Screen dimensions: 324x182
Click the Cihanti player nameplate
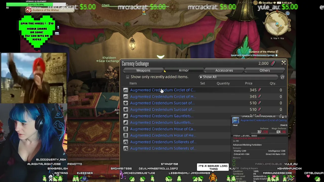point(106,5)
